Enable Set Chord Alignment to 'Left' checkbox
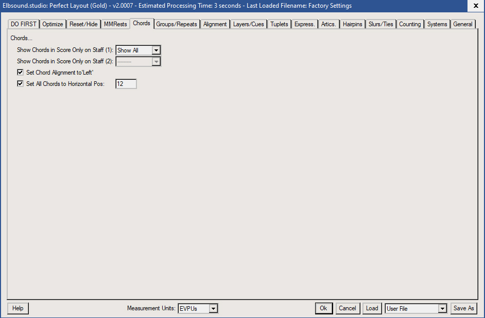485x318 pixels. click(x=21, y=73)
